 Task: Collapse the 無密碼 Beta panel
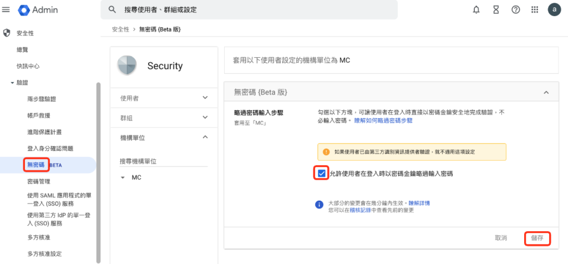pos(546,93)
